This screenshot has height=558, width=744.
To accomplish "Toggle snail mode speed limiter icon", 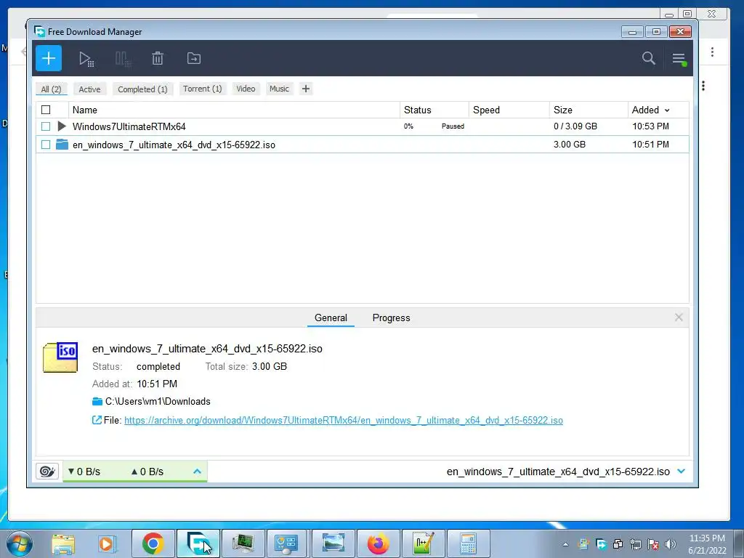I will point(47,471).
